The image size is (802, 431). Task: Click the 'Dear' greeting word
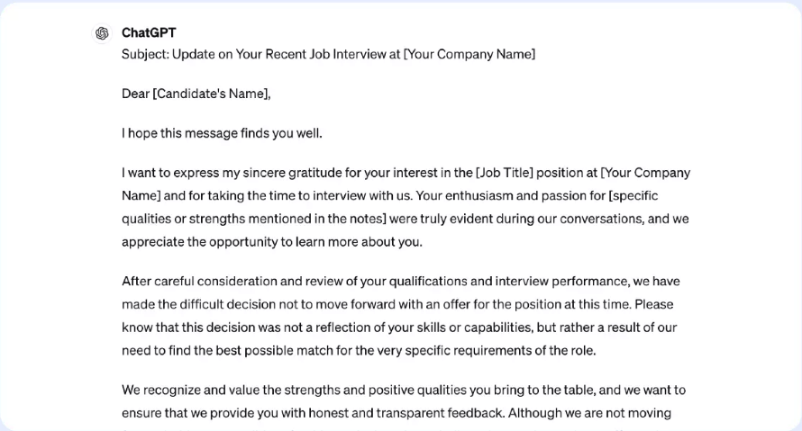136,94
